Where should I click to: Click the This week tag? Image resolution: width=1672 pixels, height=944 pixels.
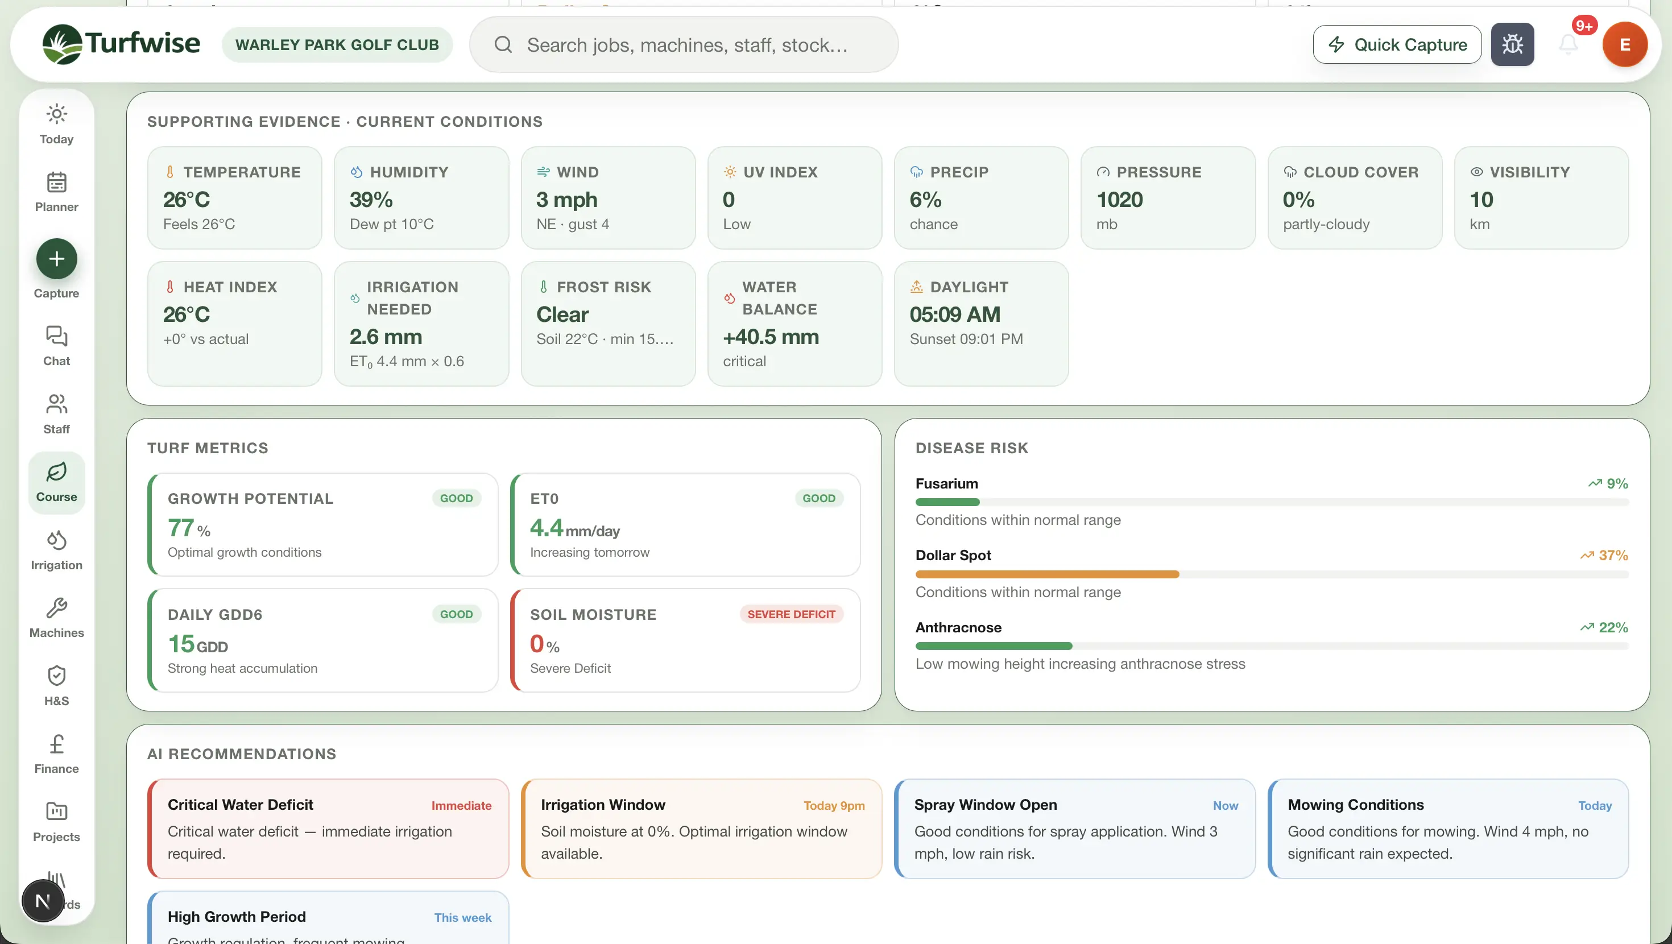point(463,917)
